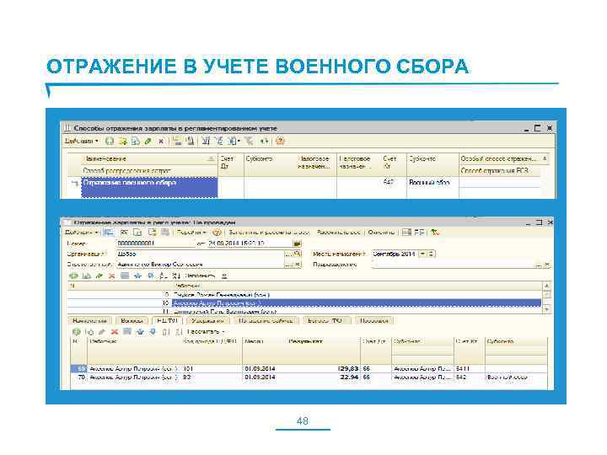The image size is (607, 455).
Task: Add employee with green plus in workers list
Action: (73, 276)
